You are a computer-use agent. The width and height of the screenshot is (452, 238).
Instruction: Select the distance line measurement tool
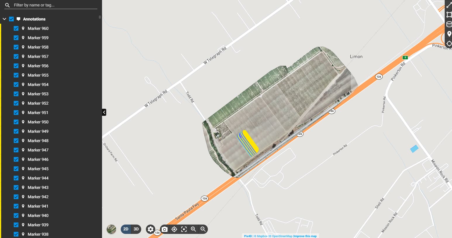tap(449, 5)
